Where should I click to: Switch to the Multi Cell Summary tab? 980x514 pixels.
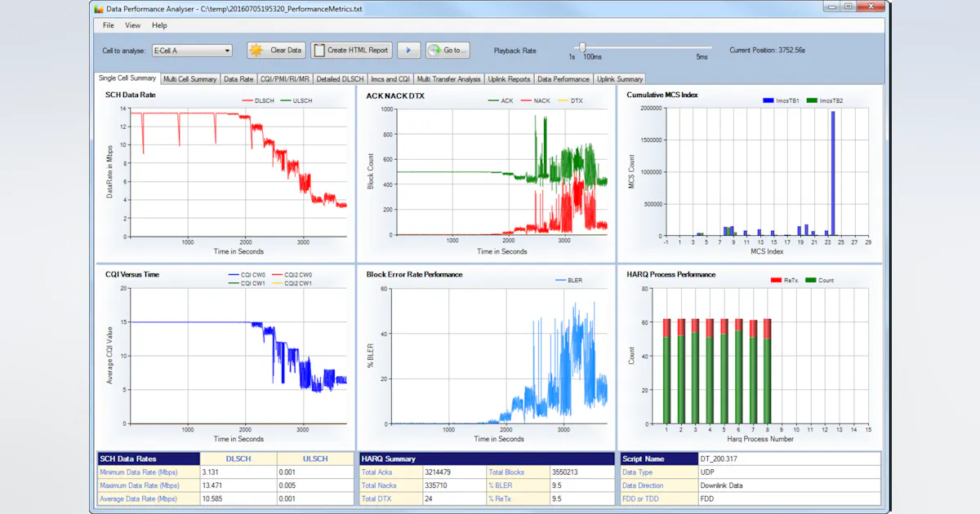tap(189, 79)
